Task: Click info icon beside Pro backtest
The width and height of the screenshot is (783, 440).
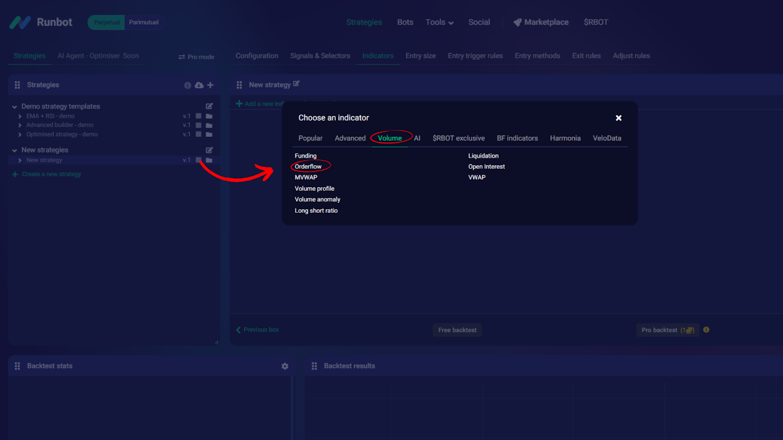Action: point(706,330)
